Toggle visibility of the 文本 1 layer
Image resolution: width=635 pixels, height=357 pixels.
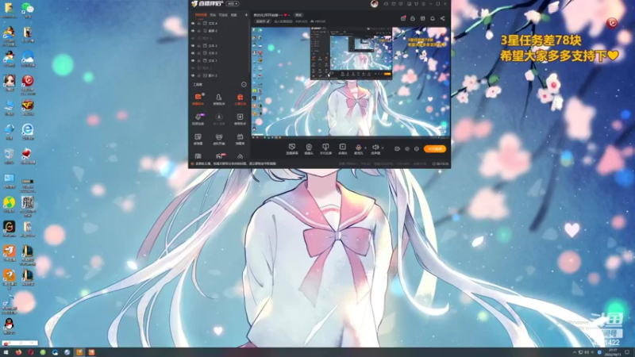193,60
